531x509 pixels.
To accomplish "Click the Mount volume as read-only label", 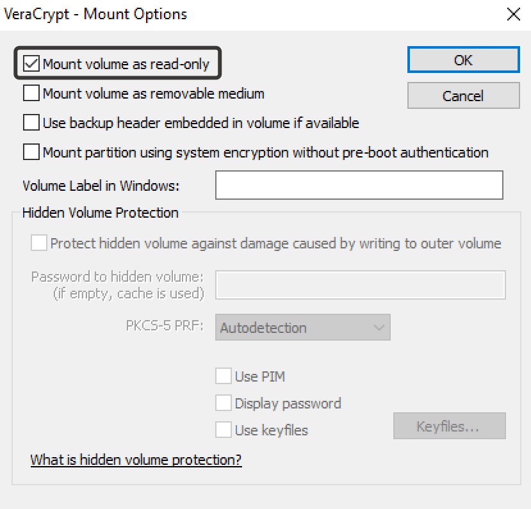I will [126, 63].
